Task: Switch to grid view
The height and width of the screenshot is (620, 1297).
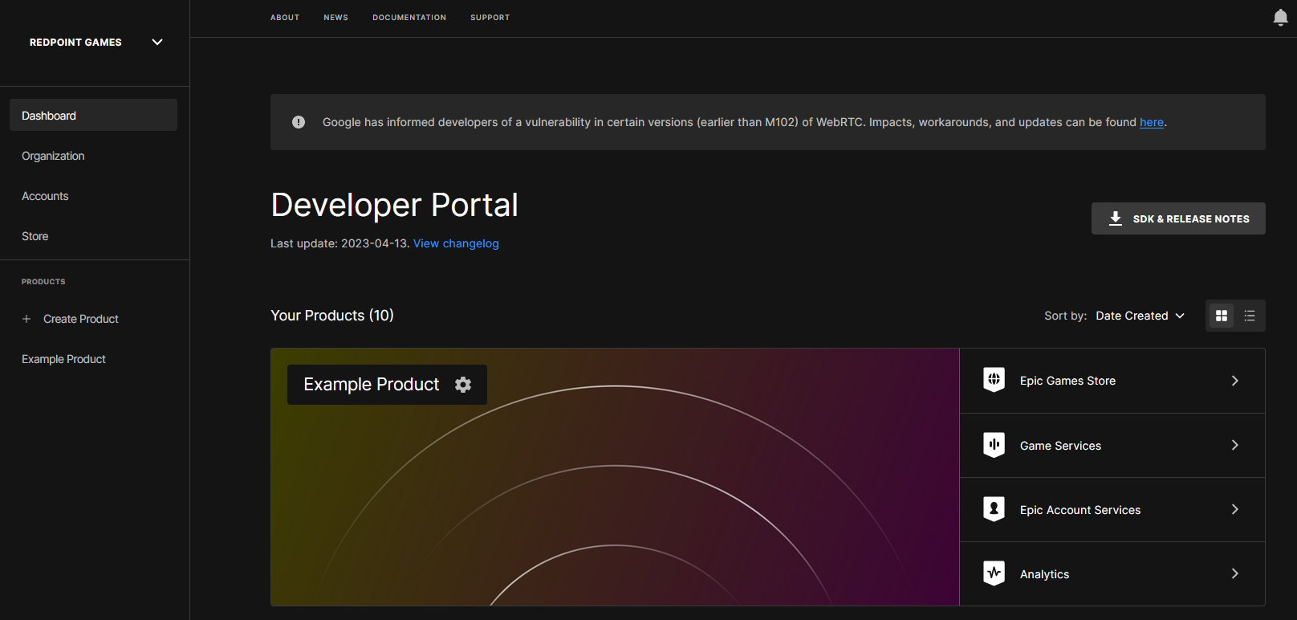Action: coord(1222,316)
